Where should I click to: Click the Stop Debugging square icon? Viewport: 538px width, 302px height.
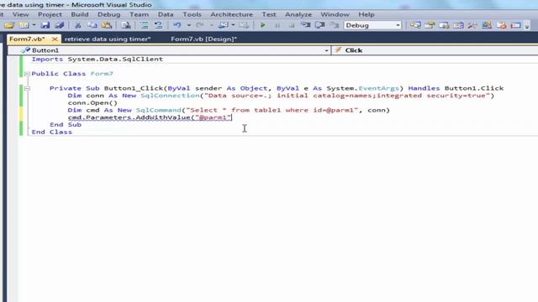[x=292, y=25]
